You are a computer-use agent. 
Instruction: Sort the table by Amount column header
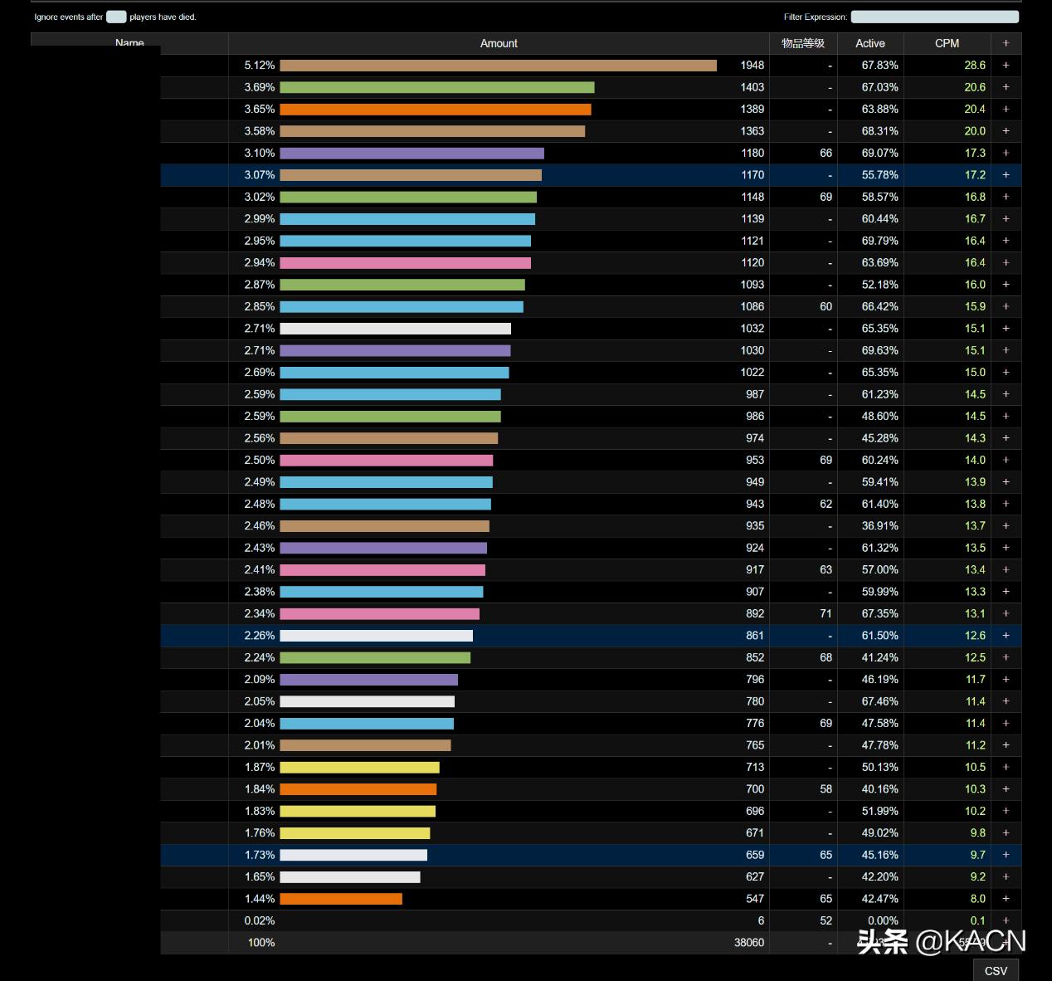499,43
